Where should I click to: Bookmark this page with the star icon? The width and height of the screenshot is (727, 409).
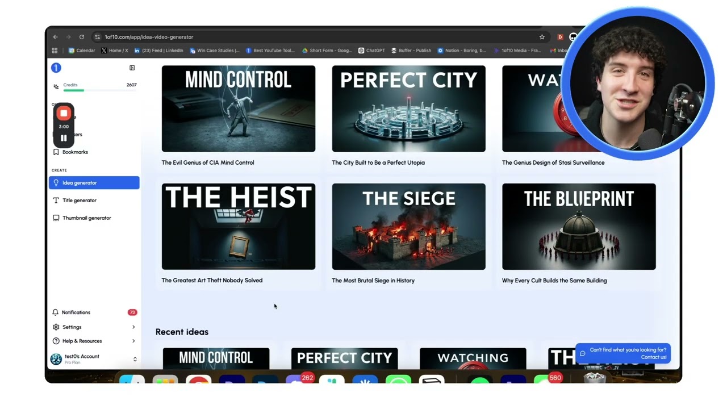[542, 37]
